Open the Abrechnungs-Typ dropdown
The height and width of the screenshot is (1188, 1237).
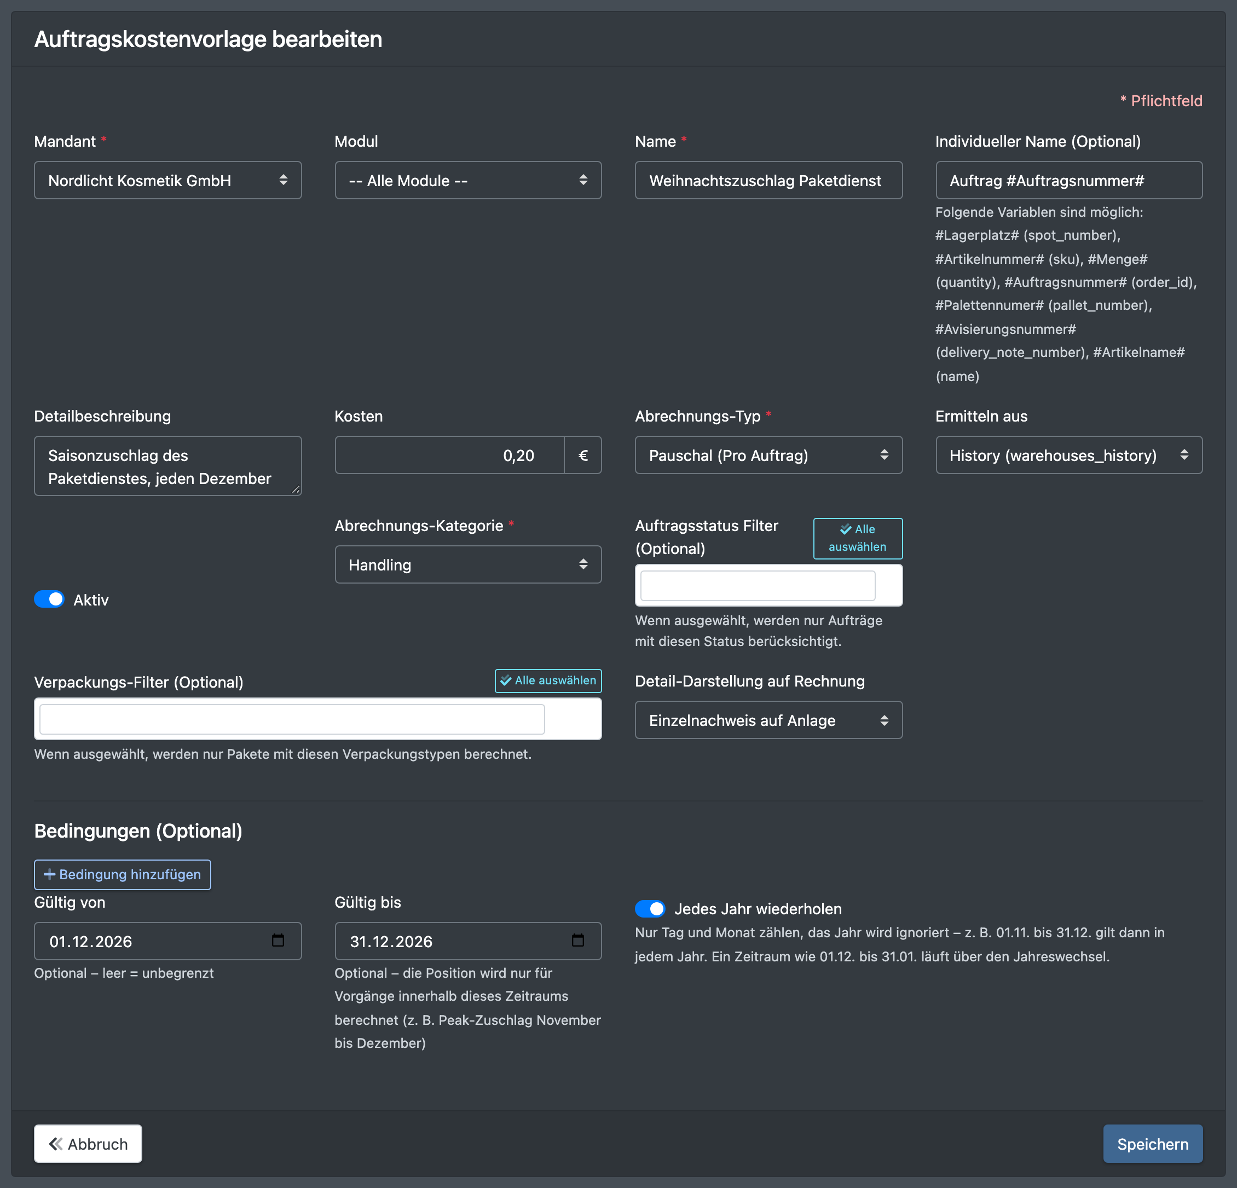(x=768, y=455)
